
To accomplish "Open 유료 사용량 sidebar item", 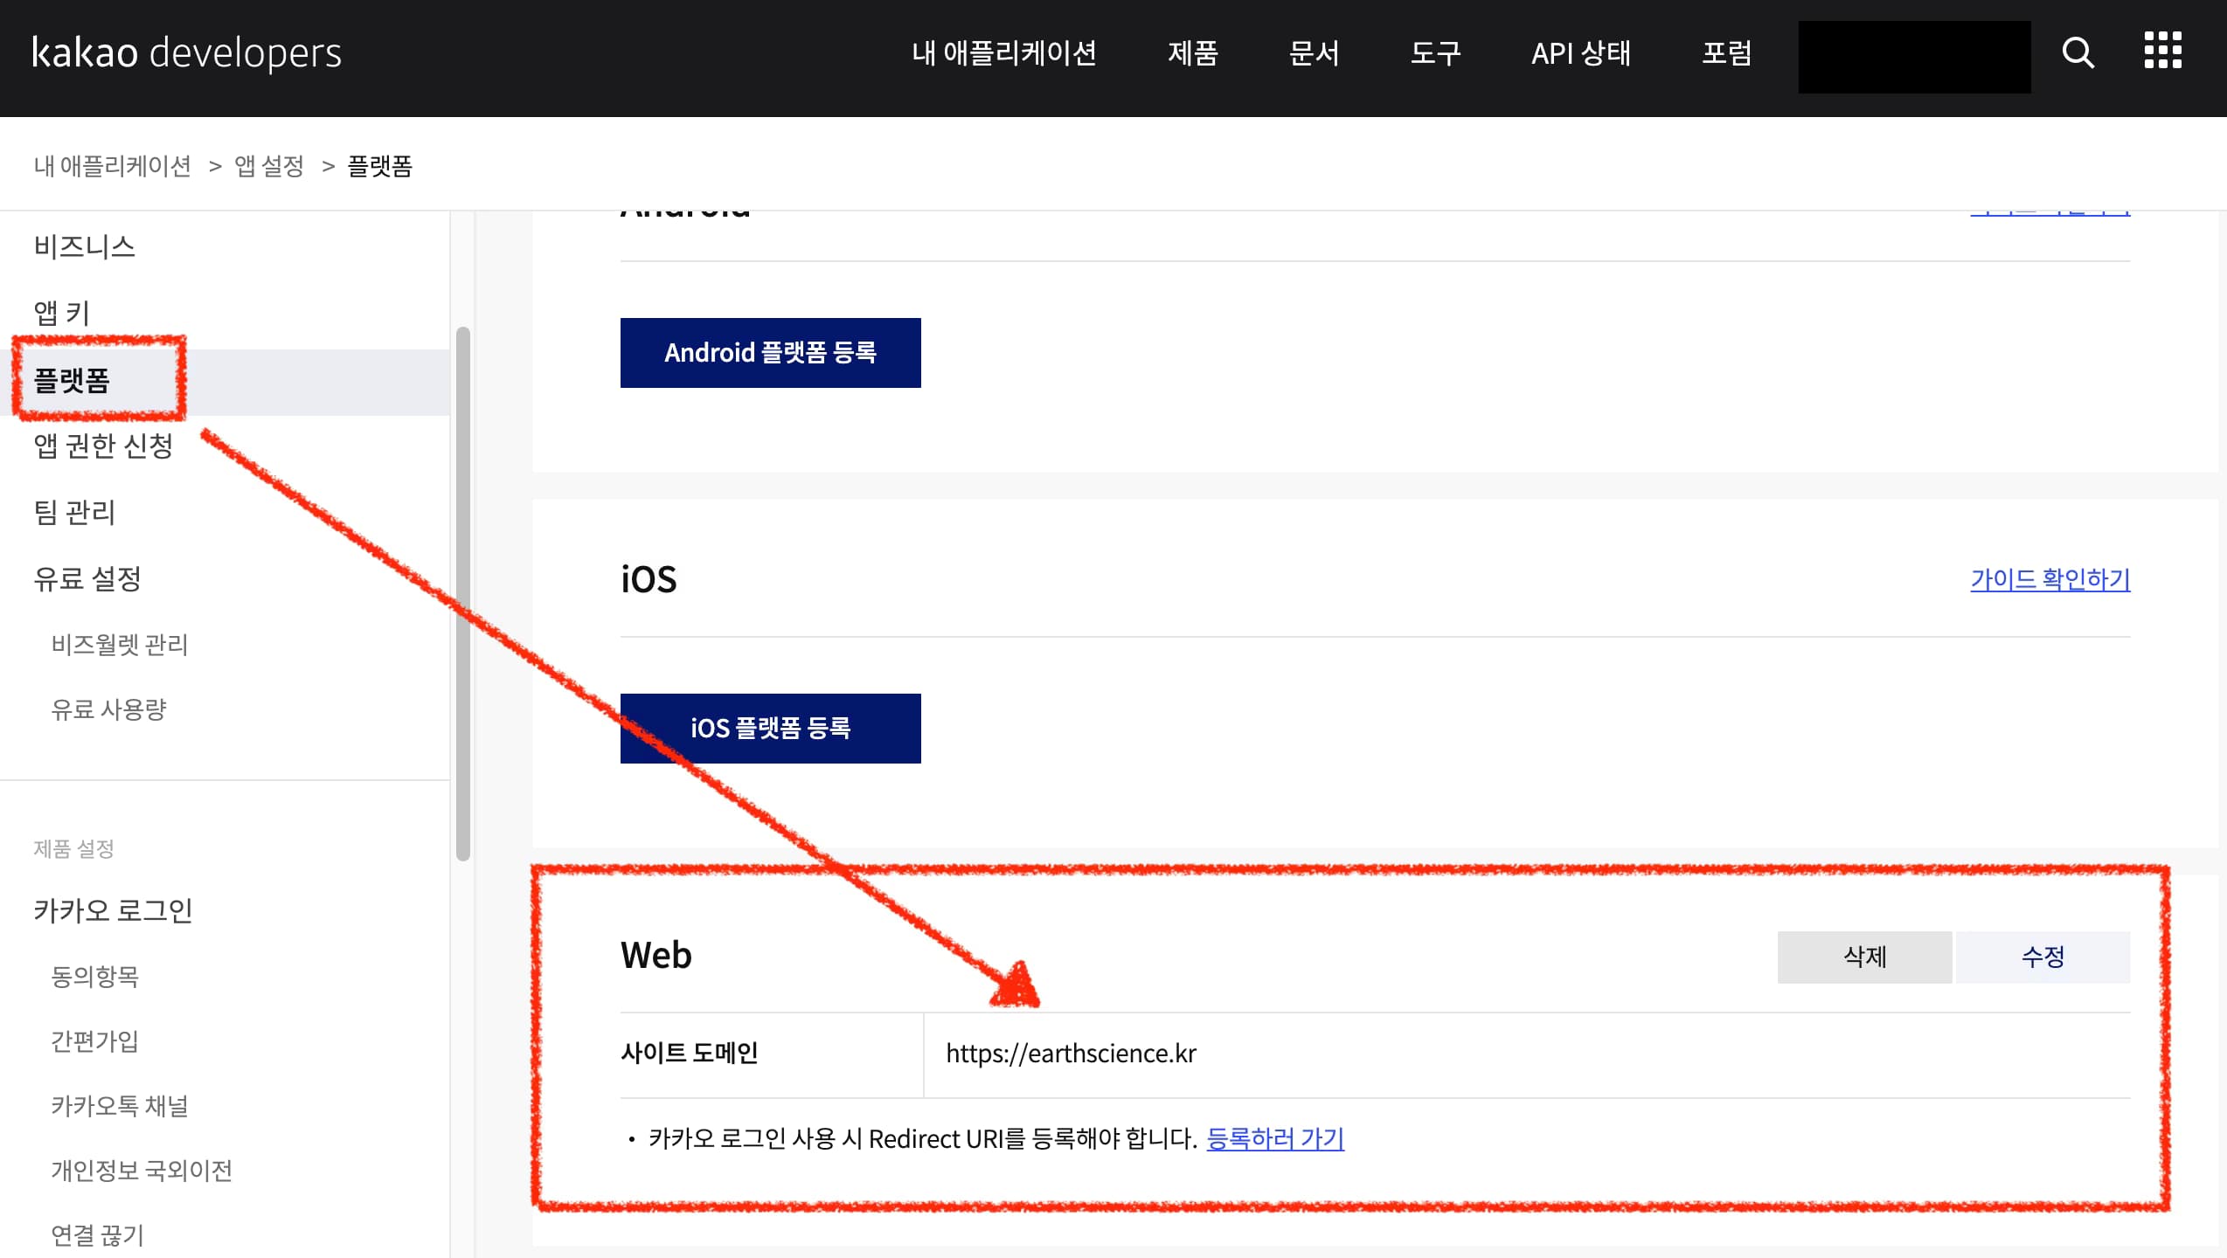I will click(x=108, y=709).
